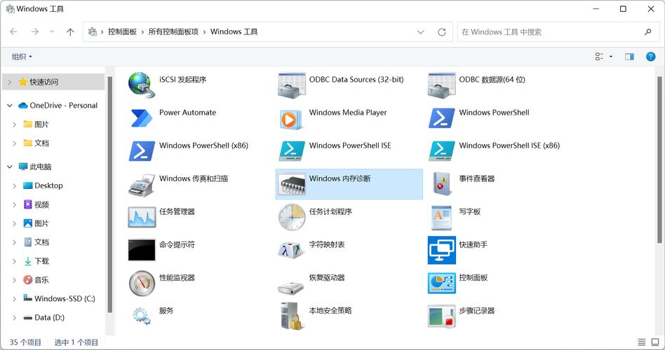
Task: Launch the Power Automate icon
Action: coord(142,118)
